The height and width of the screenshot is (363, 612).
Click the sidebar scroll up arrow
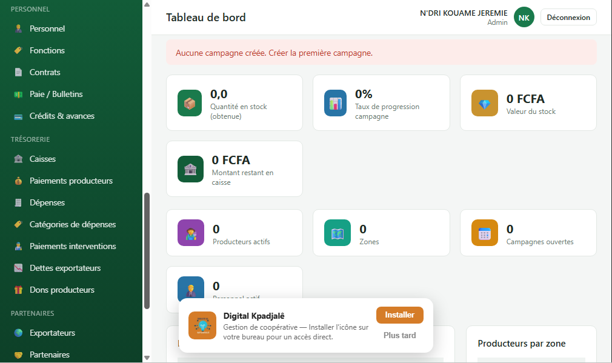(147, 5)
